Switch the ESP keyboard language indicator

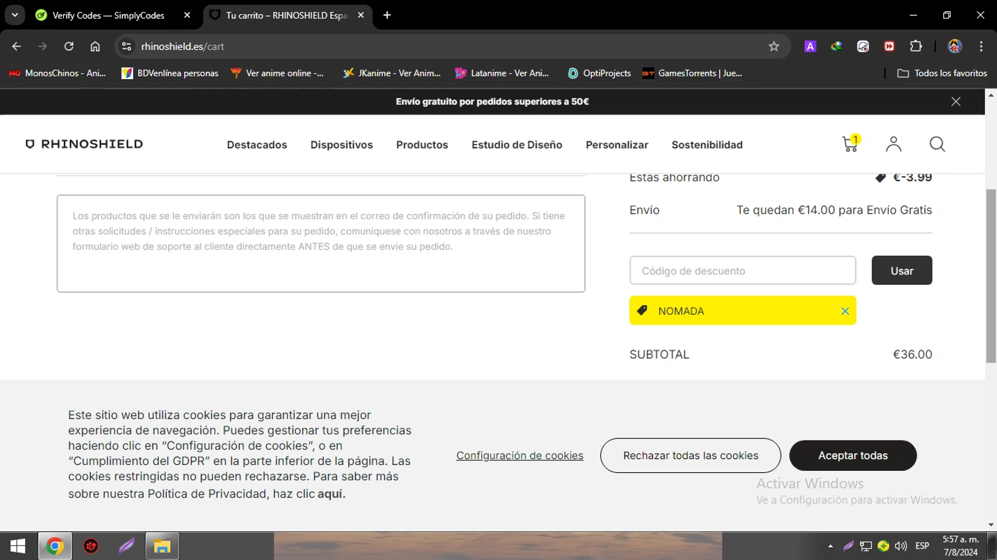(922, 546)
